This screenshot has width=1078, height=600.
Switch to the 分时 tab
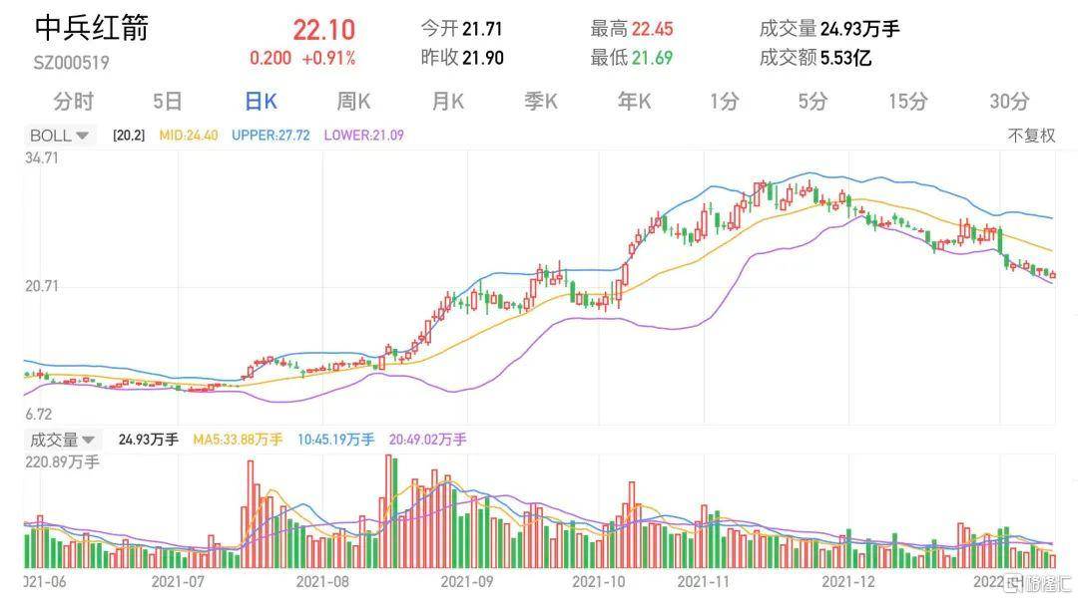[73, 101]
